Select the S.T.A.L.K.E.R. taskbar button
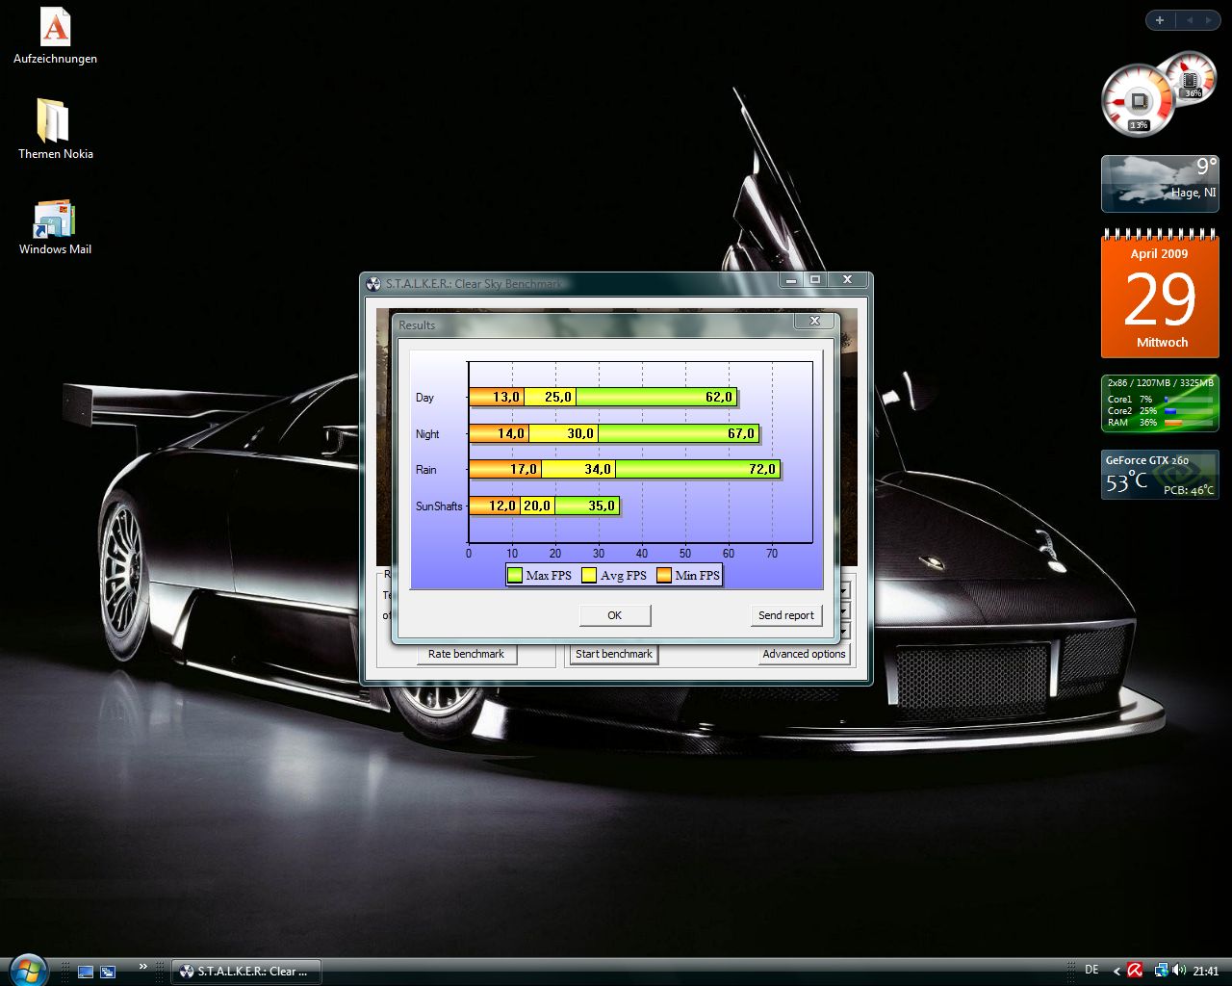 (245, 972)
